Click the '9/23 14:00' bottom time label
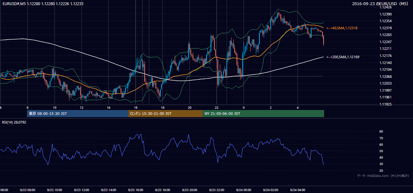This screenshot has width=413, height=193. 108,190
